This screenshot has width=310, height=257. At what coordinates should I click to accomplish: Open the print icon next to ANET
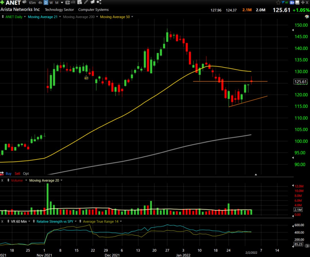point(24,2)
